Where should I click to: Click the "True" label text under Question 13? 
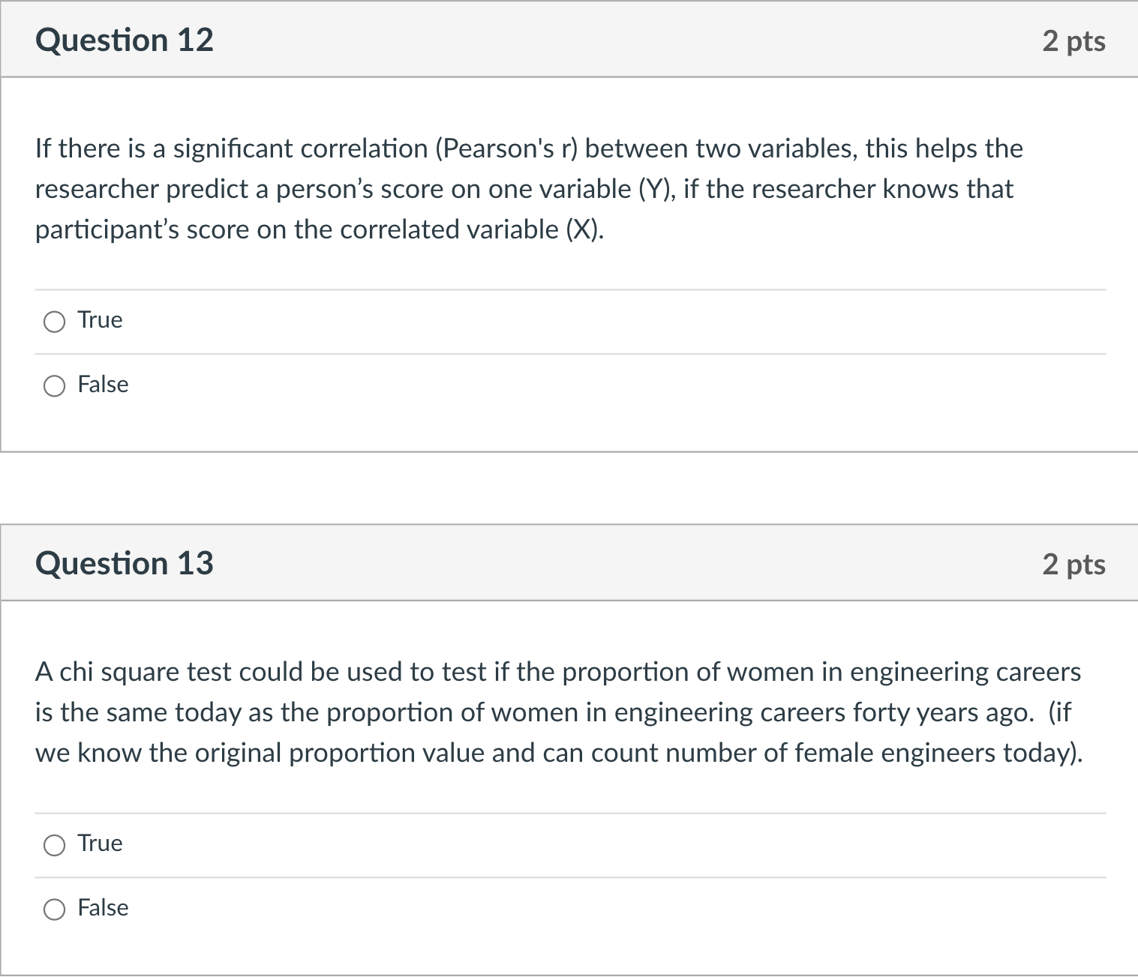(x=100, y=844)
